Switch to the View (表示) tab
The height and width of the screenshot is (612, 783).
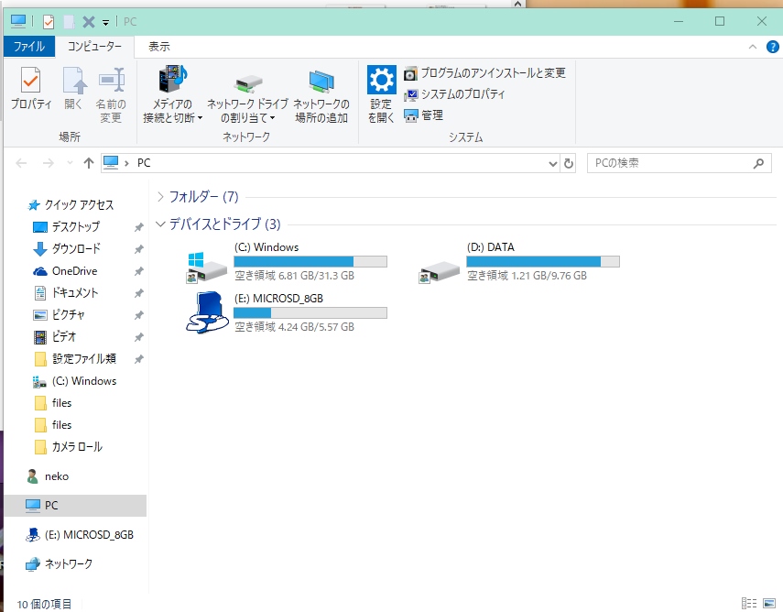159,47
